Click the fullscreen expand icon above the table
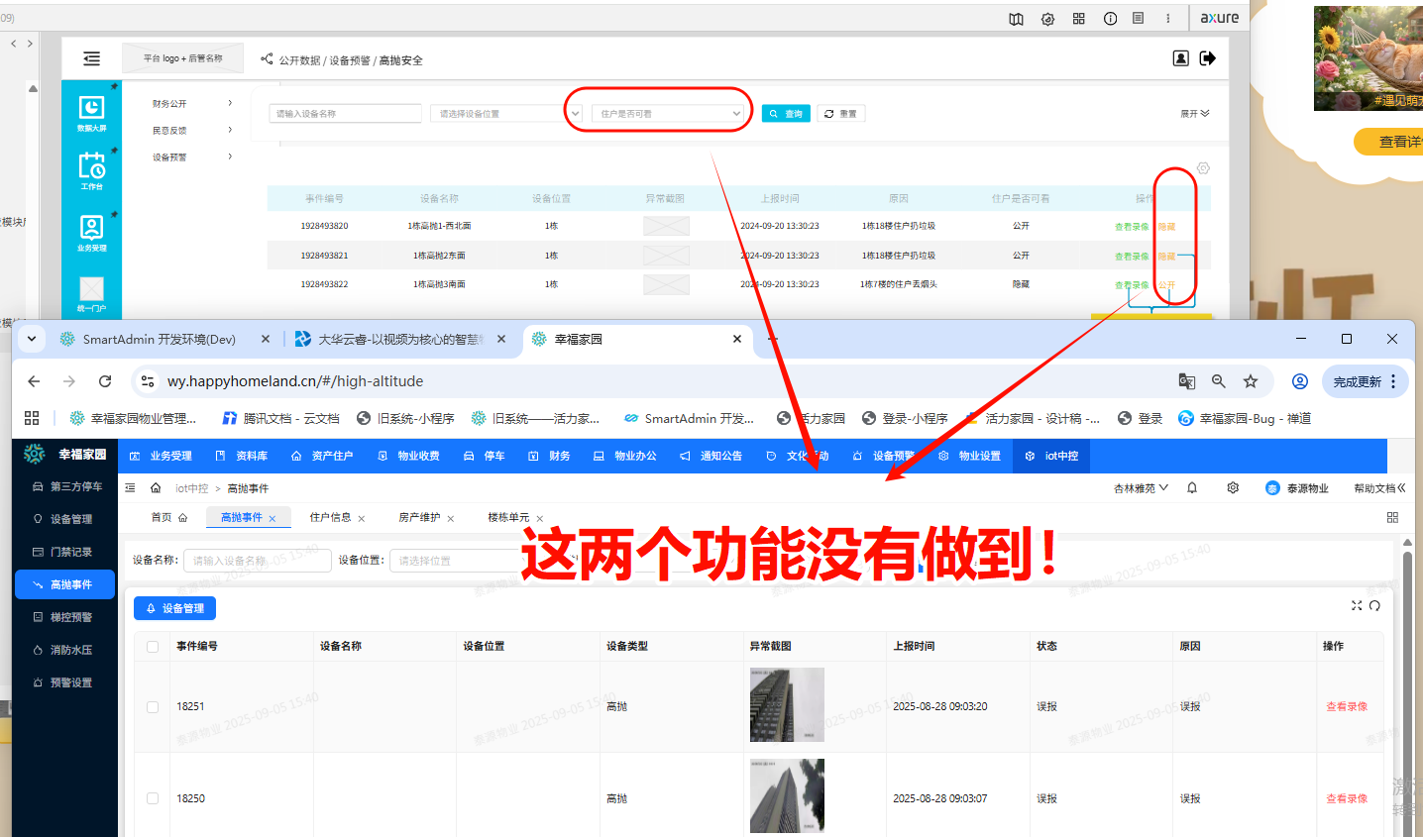The image size is (1423, 837). [1357, 605]
